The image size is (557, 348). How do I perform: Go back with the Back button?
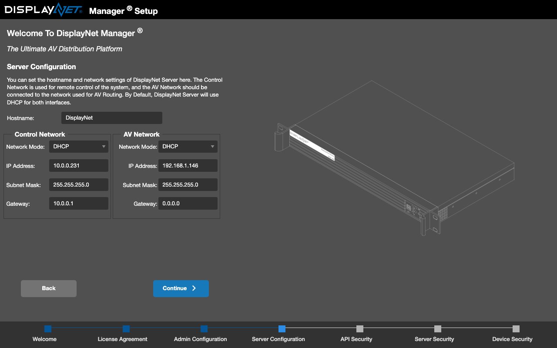pyautogui.click(x=49, y=288)
